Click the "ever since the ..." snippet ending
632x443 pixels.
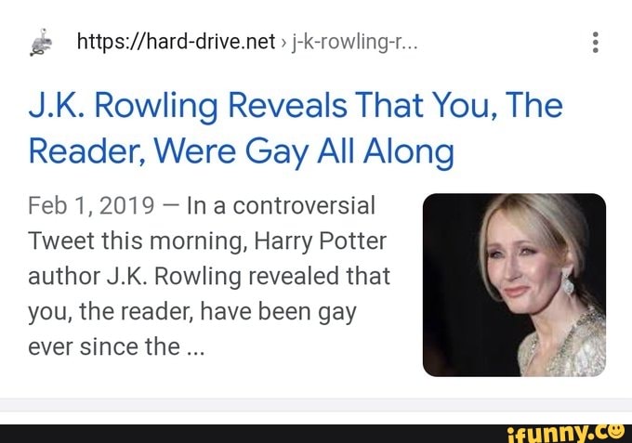coord(116,346)
